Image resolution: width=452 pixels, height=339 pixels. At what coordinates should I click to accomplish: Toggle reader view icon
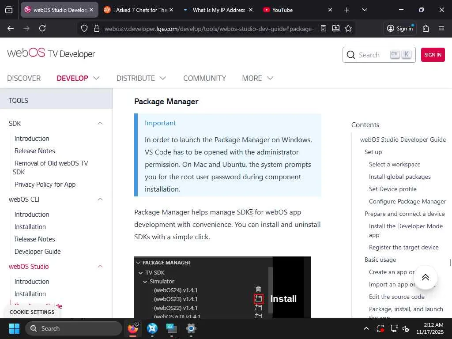pyautogui.click(x=324, y=28)
